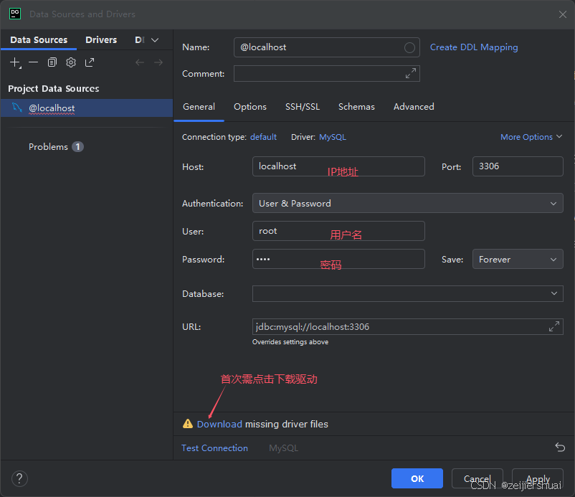Open the help question mark button

coord(19,478)
